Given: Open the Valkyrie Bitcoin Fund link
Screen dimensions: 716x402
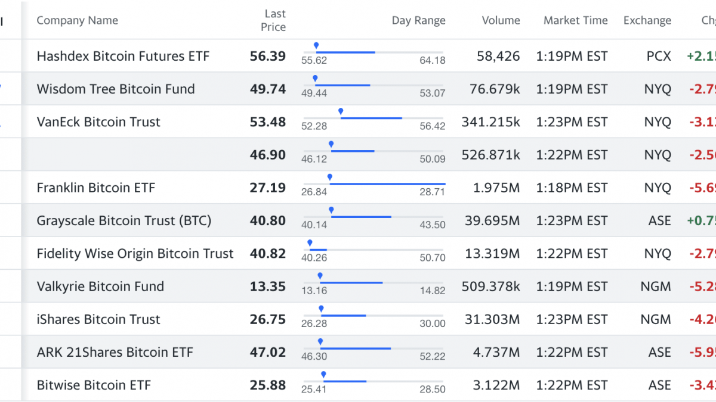Looking at the screenshot, I should pos(100,286).
